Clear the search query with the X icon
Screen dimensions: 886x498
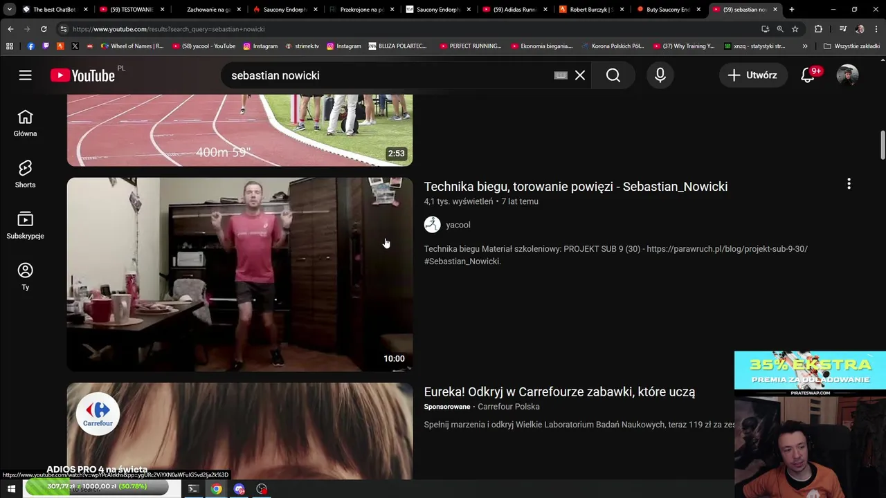pyautogui.click(x=580, y=75)
